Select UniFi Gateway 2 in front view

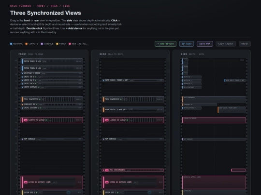(x=52, y=108)
